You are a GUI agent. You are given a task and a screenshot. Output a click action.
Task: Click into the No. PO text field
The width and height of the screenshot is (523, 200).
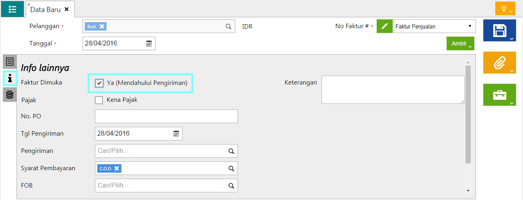point(166,116)
